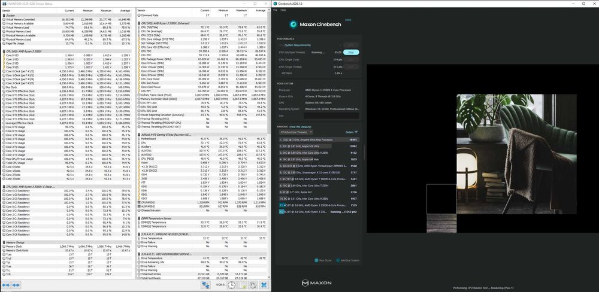This screenshot has width=599, height=292.
Task: Select the Ryzen 7 5800X 8-Core ranking row
Action: pos(319,179)
